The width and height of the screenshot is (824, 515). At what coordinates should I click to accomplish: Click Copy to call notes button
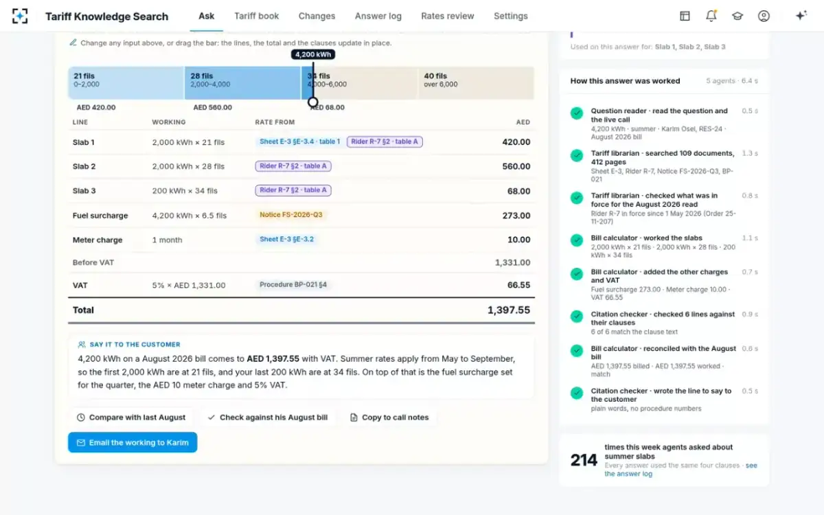click(389, 417)
